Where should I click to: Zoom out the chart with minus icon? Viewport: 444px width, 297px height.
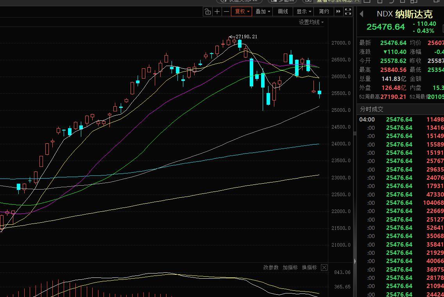226,12
